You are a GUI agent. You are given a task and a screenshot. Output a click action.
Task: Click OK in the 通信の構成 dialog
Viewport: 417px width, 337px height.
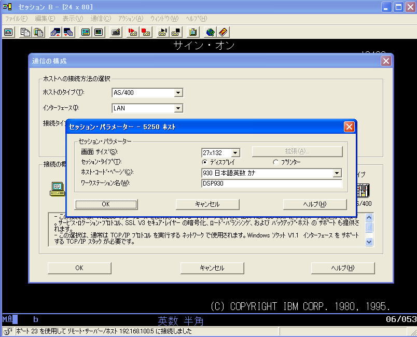click(x=79, y=268)
